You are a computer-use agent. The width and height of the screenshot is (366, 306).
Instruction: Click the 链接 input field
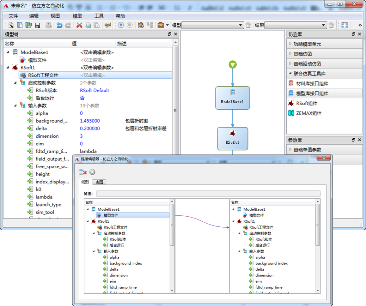tap(208, 194)
